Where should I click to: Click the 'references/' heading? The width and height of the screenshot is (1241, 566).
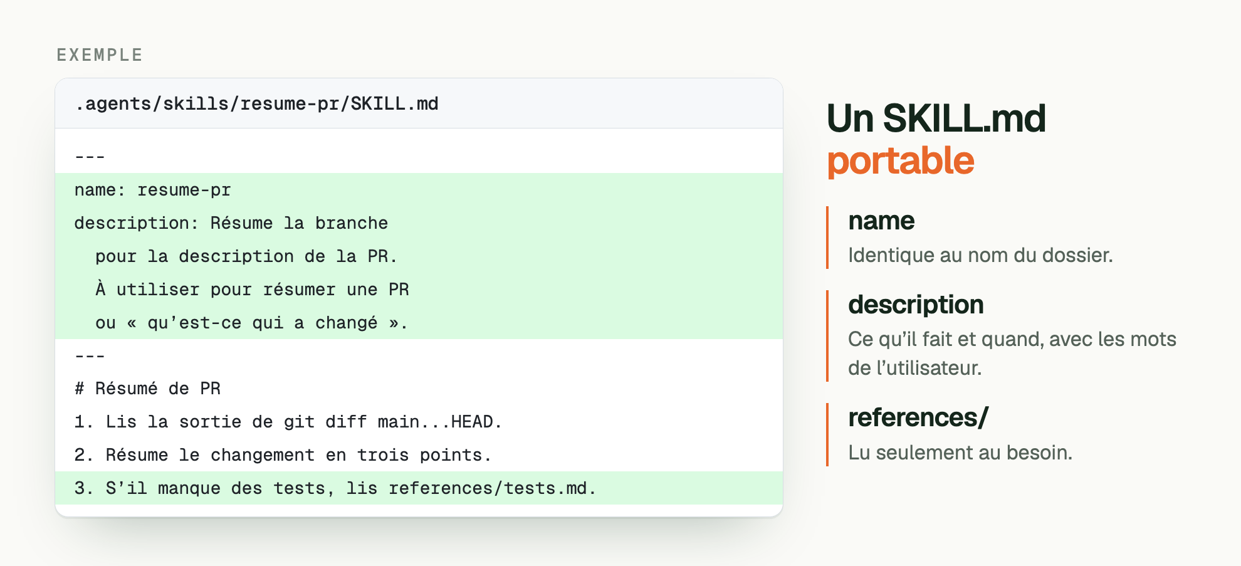point(918,417)
